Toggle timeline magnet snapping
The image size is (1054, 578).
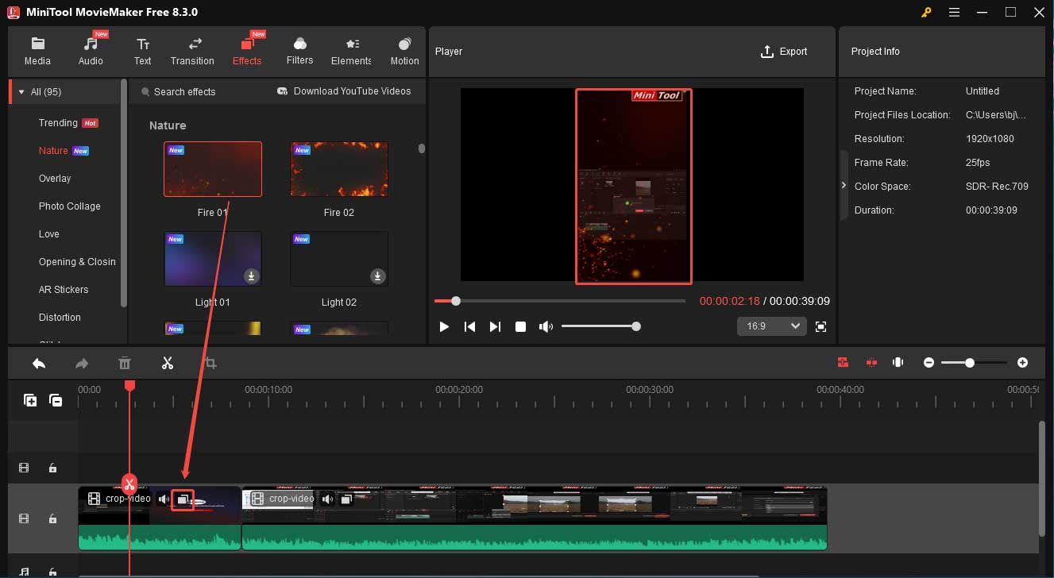point(843,363)
